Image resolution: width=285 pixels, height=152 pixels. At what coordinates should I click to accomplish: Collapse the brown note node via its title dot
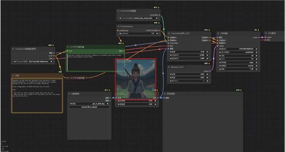coord(13,76)
